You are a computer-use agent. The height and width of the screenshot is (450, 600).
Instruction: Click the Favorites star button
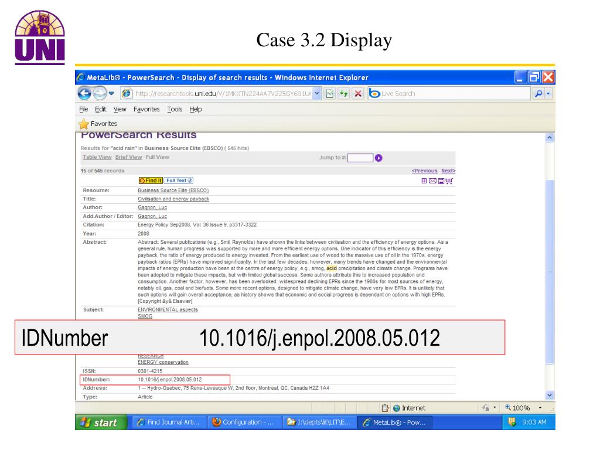pyautogui.click(x=98, y=124)
